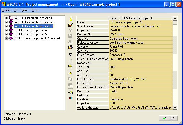Click the grayed-out copy documents icon

(x=71, y=79)
